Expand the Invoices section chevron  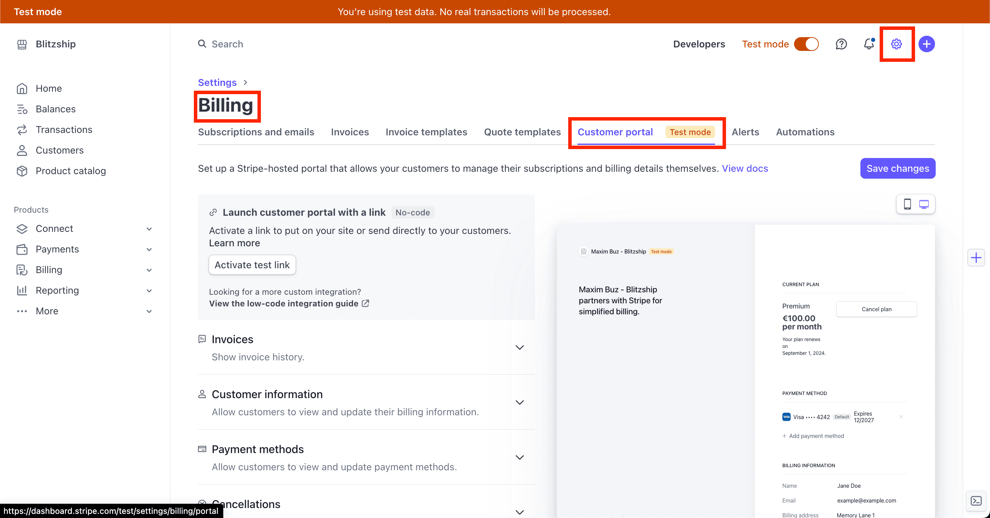click(520, 348)
